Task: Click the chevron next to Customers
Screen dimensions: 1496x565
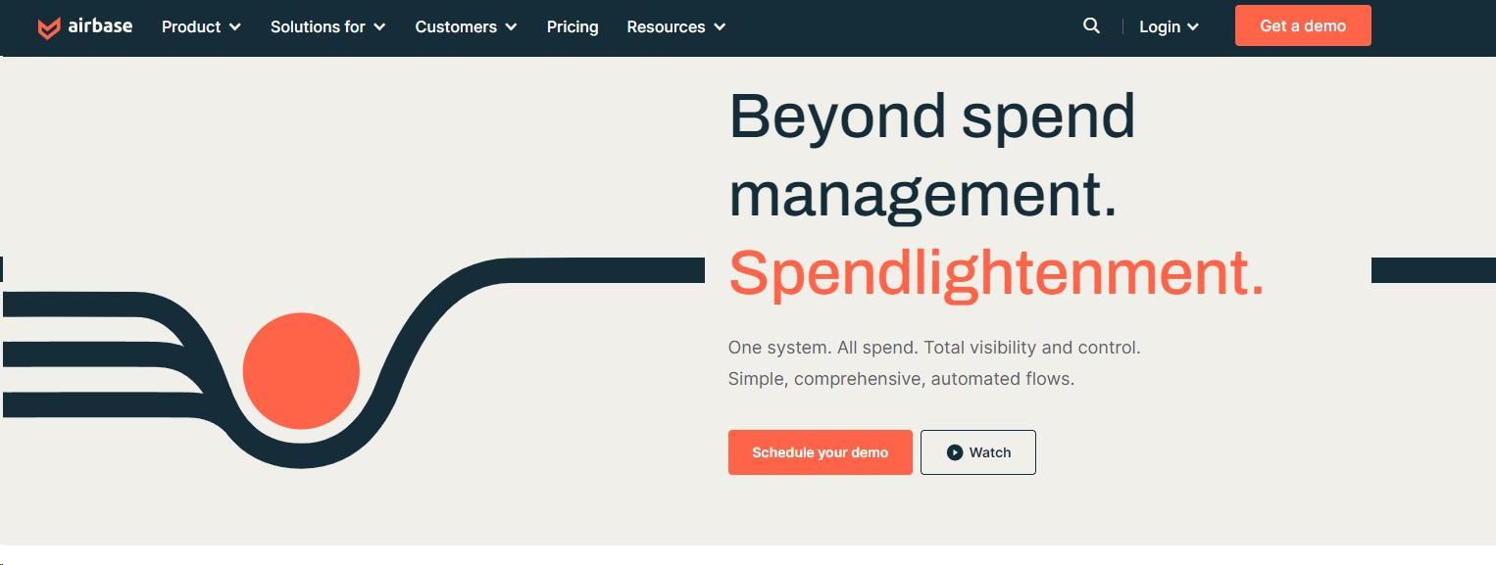Action: [x=512, y=27]
